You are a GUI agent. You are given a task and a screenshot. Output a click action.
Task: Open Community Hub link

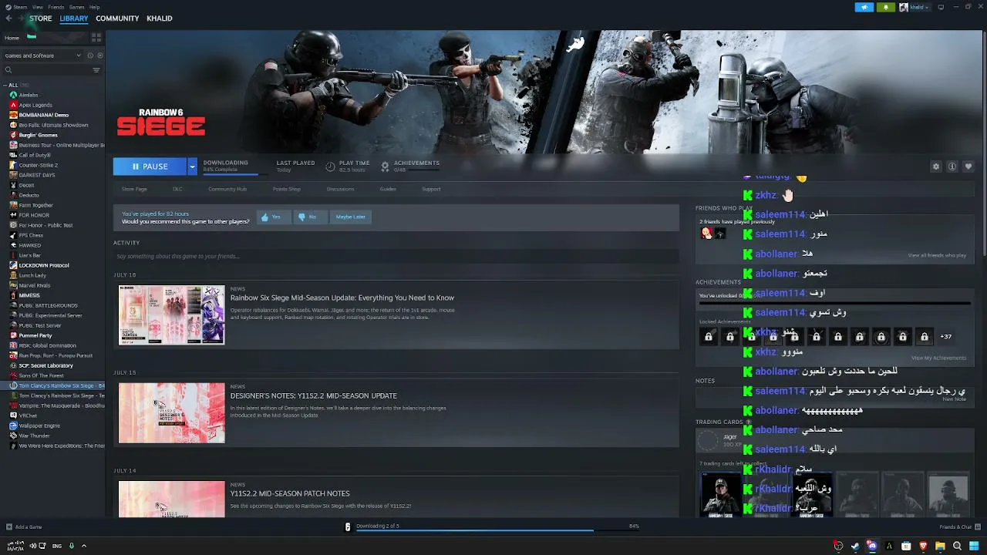[x=227, y=189]
